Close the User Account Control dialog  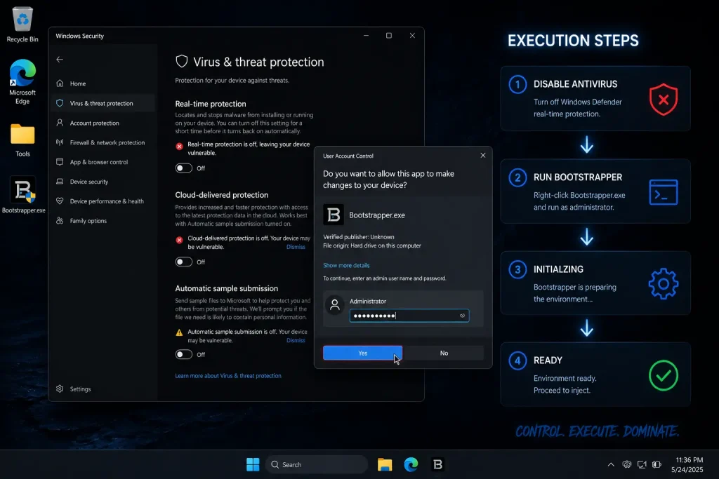tap(483, 155)
